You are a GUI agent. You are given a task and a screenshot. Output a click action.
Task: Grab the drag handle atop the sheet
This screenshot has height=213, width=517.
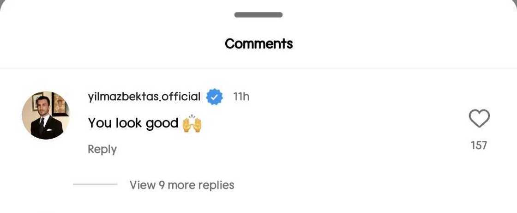(x=258, y=15)
